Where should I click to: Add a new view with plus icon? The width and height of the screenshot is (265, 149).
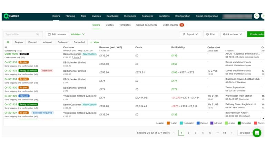click(94, 42)
